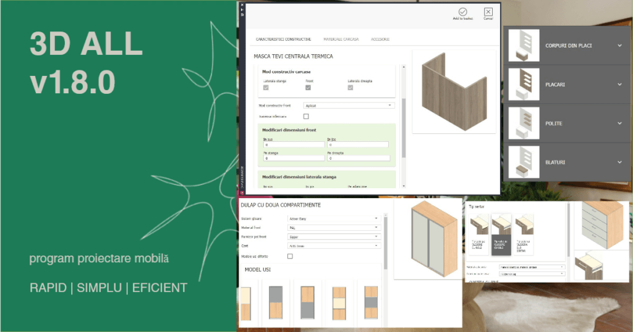
Task: Click the Masca tevi scrollbar down arrow
Action: click(x=404, y=186)
